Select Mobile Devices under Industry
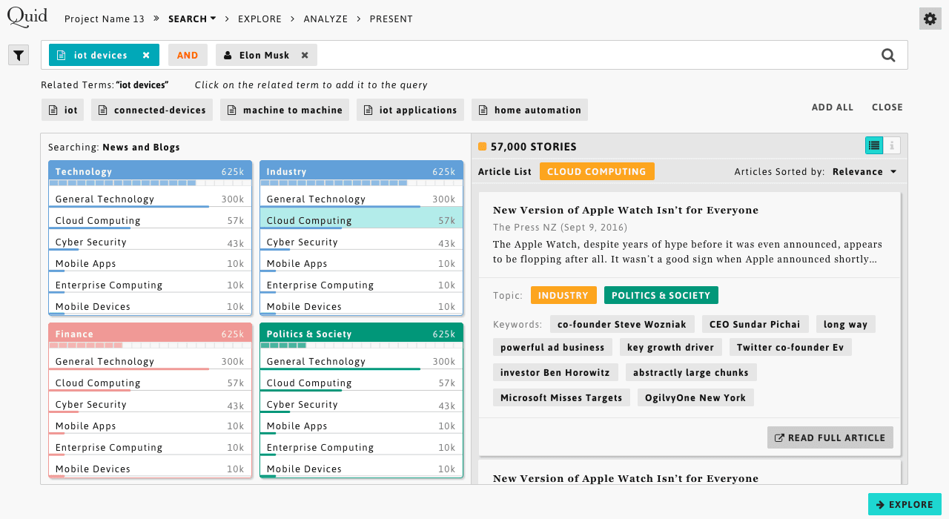949x519 pixels. point(361,306)
